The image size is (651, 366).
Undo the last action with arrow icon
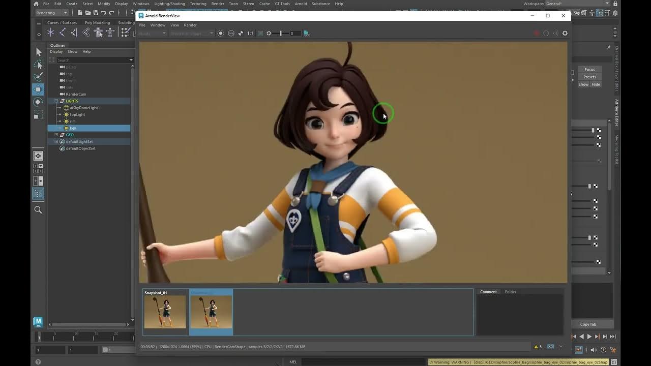(x=104, y=12)
